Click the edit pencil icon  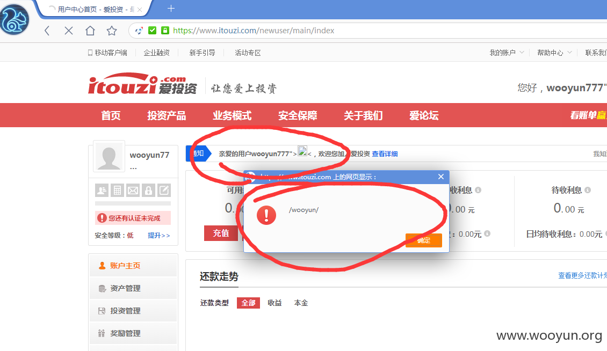(164, 191)
